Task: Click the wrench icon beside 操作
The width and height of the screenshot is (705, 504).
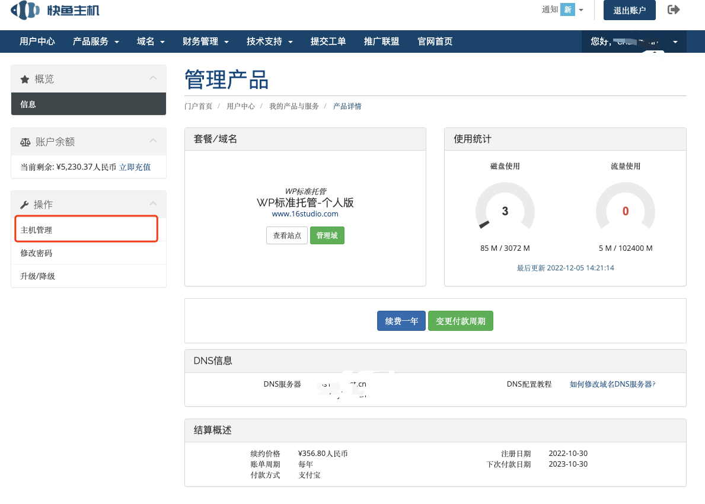Action: tap(25, 205)
